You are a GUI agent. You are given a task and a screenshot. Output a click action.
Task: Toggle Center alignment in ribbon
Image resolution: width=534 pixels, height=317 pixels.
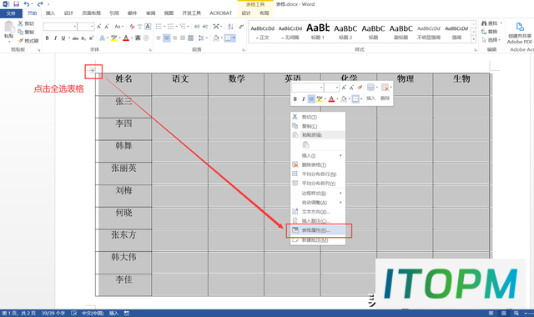coord(167,38)
